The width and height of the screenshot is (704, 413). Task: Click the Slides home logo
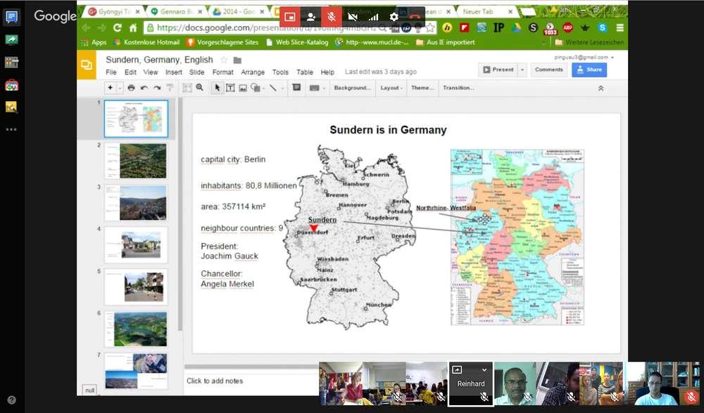pyautogui.click(x=86, y=65)
